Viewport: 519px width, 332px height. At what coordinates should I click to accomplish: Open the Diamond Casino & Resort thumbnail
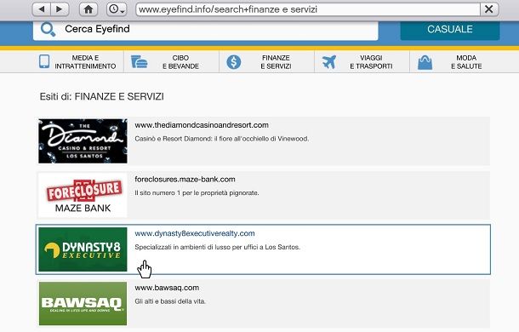tap(83, 141)
